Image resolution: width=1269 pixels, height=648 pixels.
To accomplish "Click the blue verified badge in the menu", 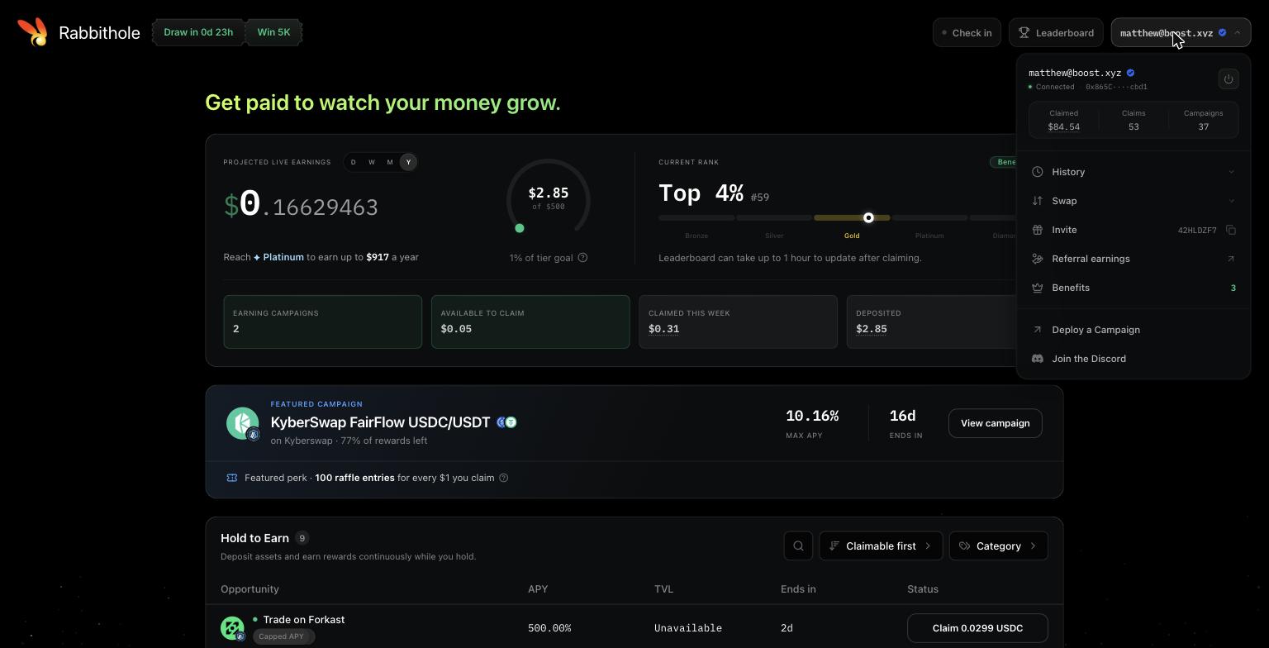I will coord(1130,73).
